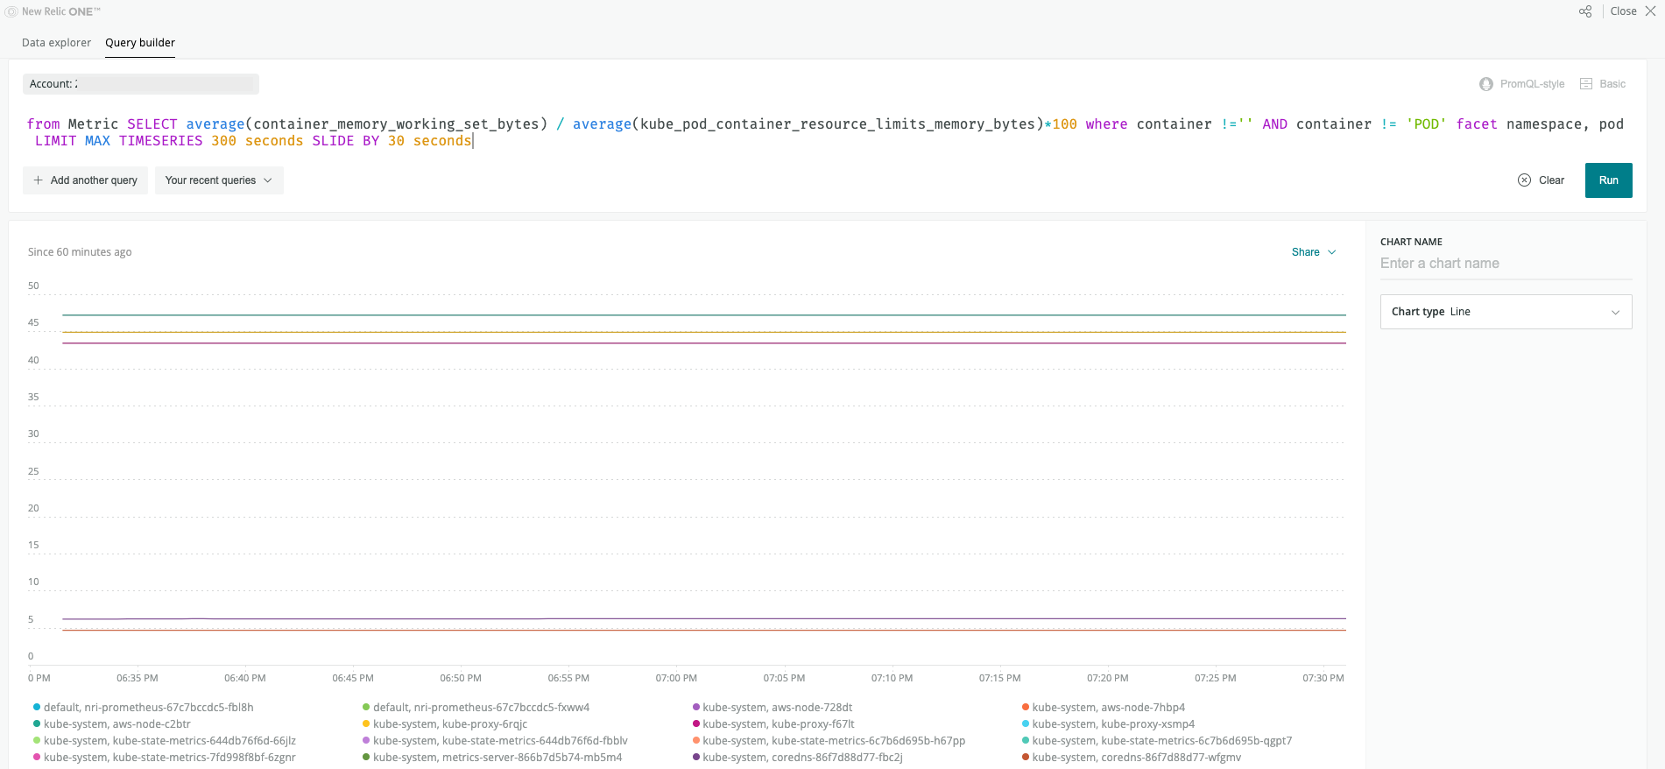Click the chart name input field
The height and width of the screenshot is (769, 1665).
pos(1506,264)
